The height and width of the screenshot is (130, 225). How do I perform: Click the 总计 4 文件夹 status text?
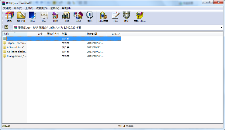coord(126,126)
